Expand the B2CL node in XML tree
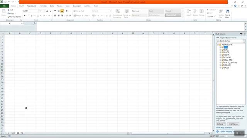This screenshot has width=247, height=138. 220,50
